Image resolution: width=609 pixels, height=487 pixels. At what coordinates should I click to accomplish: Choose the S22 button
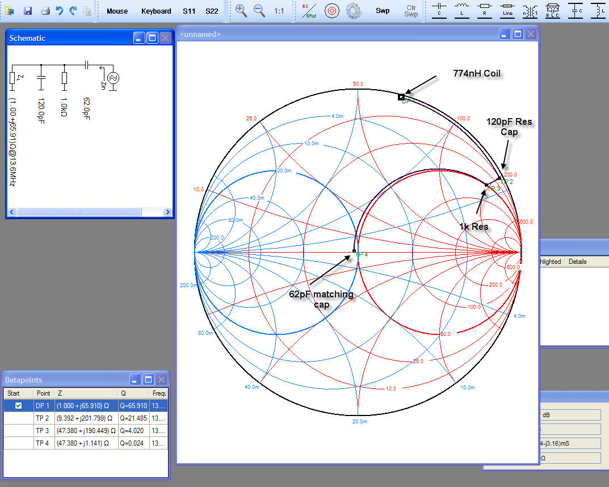coord(212,11)
